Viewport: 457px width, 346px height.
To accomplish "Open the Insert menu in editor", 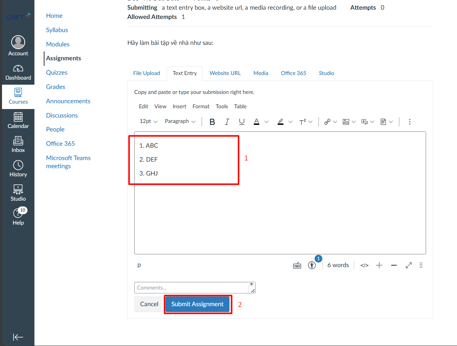I will [x=179, y=106].
